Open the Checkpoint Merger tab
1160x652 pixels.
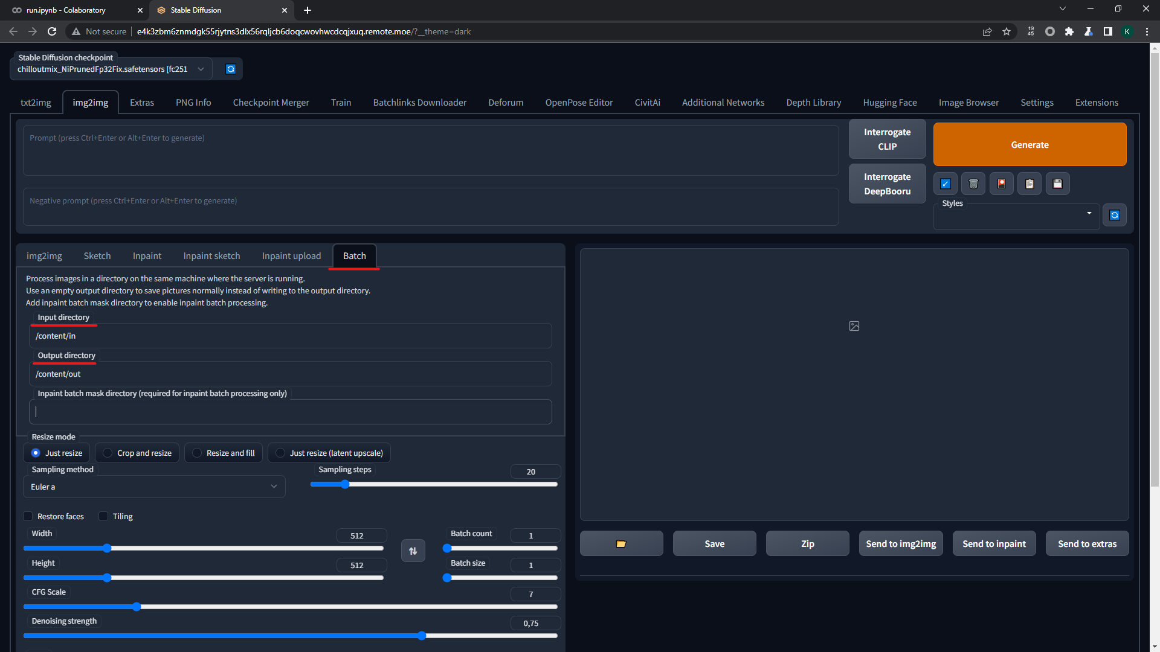pyautogui.click(x=271, y=102)
